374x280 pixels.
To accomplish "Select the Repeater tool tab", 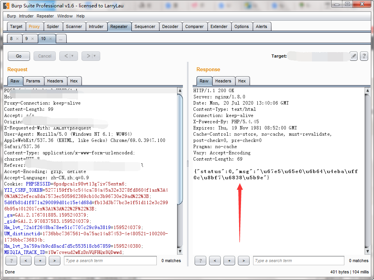I will click(x=119, y=26).
